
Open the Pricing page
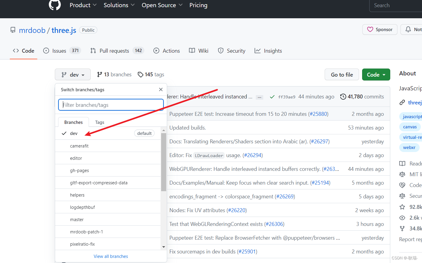coord(198,5)
